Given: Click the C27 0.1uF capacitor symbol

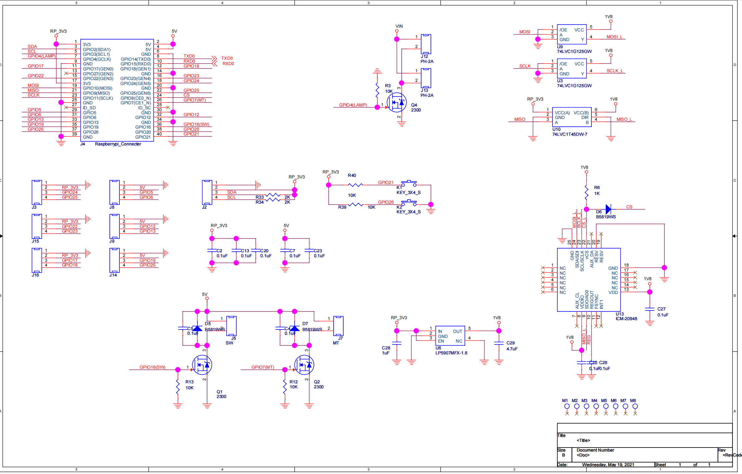Looking at the screenshot, I should [650, 309].
